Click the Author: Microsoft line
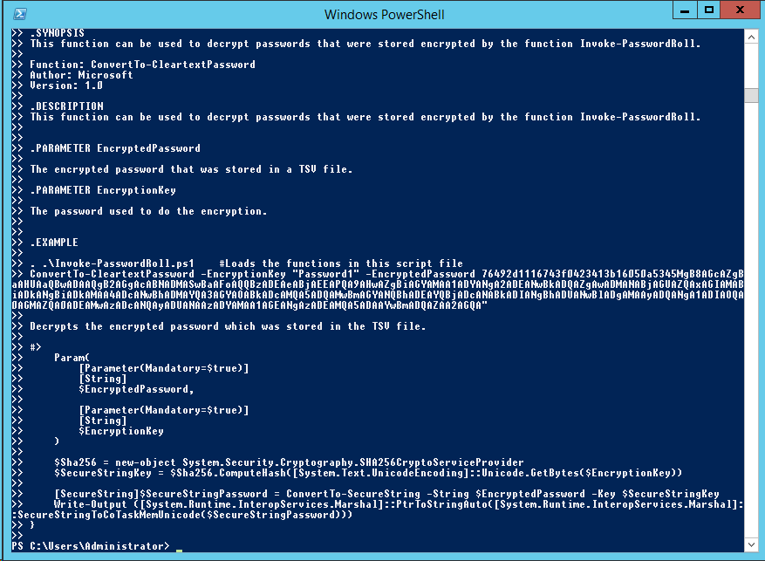The width and height of the screenshot is (765, 561). [81, 75]
